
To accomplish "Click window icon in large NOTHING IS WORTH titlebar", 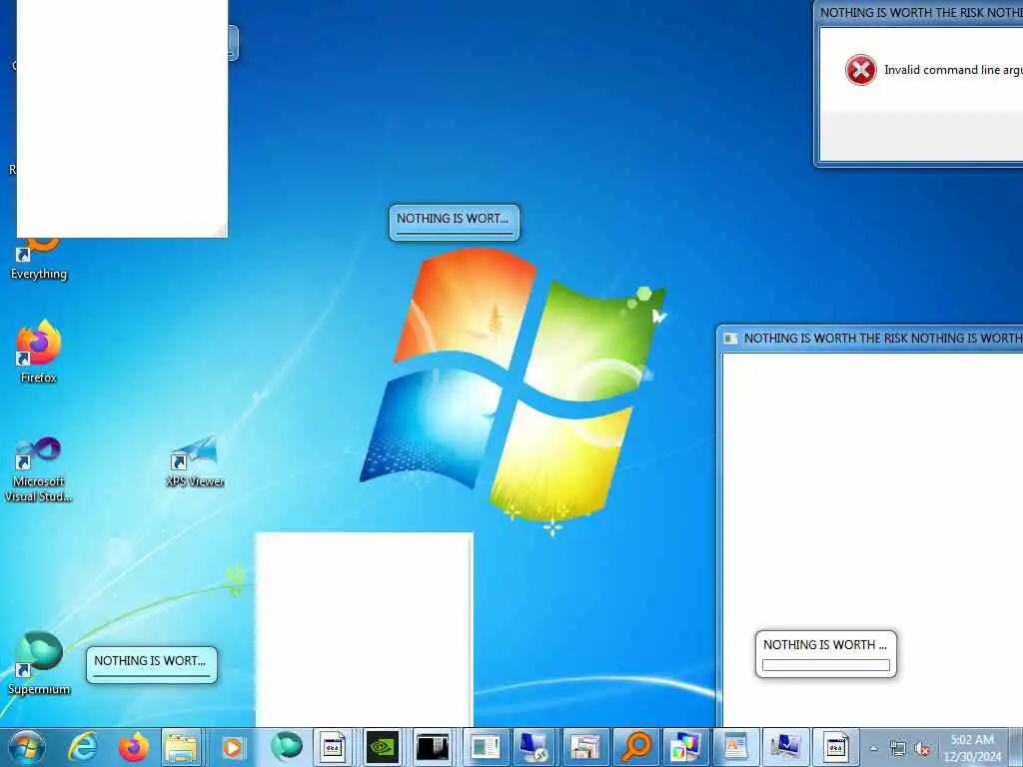I will [730, 338].
